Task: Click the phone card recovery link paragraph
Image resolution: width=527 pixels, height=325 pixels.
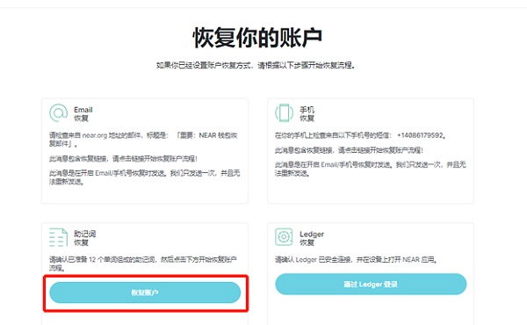Action: [x=349, y=150]
